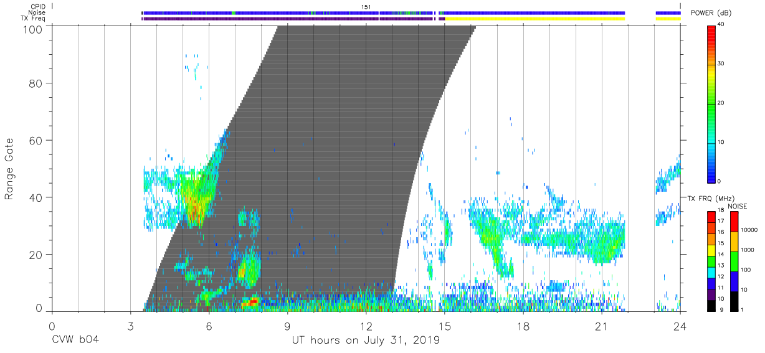Click y-axis tick label '100'

[33, 29]
